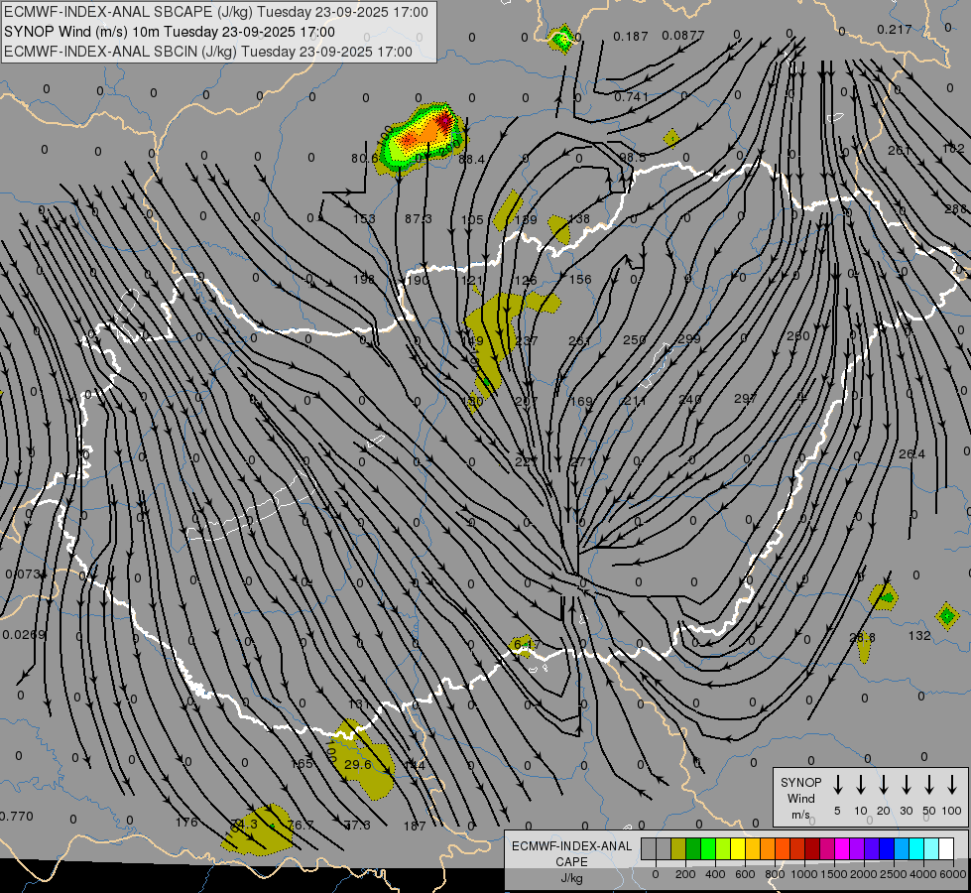Click the 2500 tick label on CAPE scale
The height and width of the screenshot is (893, 971).
(x=894, y=874)
